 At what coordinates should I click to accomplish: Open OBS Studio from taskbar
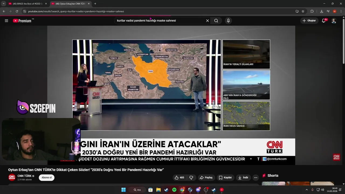[x=206, y=190]
